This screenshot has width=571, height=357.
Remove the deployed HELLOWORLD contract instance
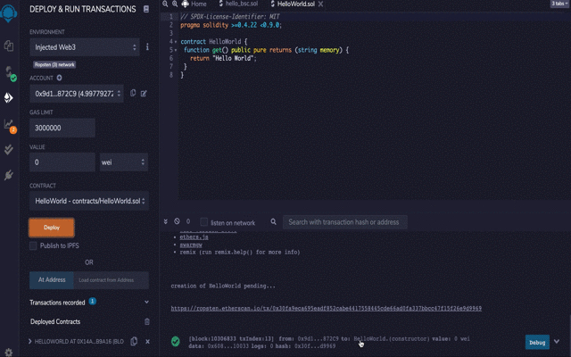tap(146, 341)
